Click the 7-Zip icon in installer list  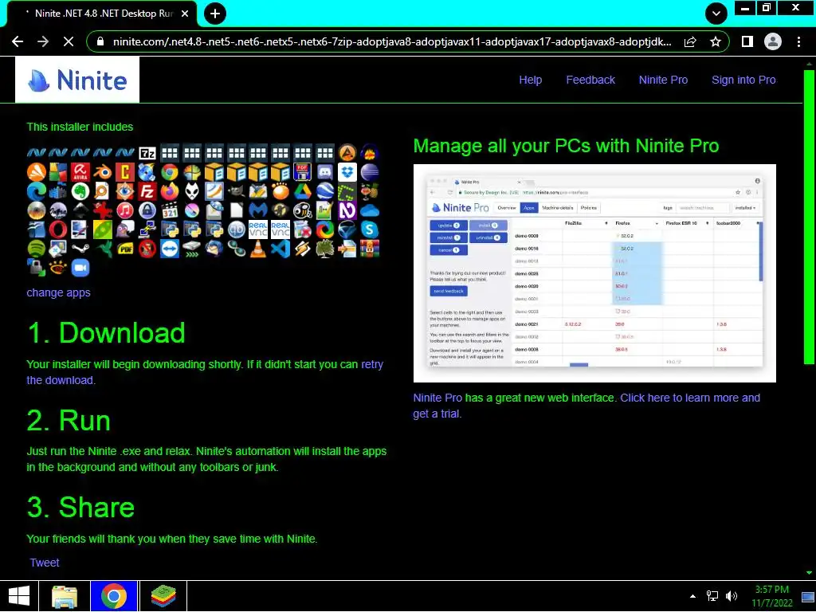147,152
